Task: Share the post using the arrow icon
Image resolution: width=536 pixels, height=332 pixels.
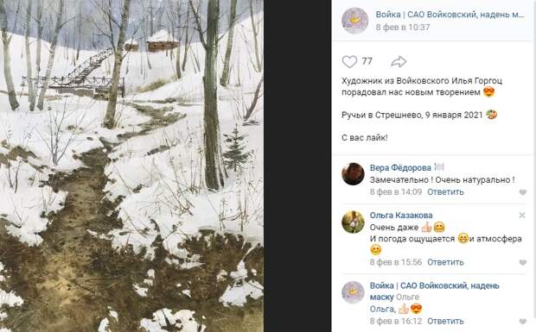Action: 399,62
